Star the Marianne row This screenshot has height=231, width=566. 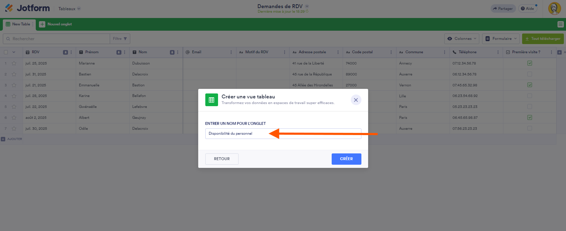[14, 63]
